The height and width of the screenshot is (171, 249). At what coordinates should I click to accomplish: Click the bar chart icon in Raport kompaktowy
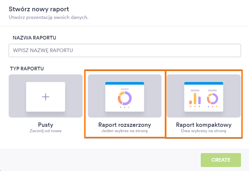pyautogui.click(x=195, y=98)
